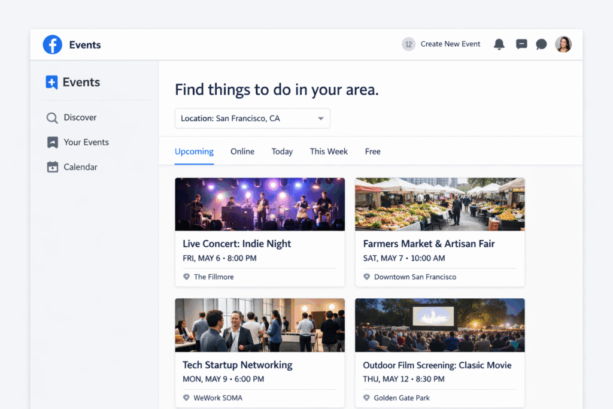Open the Location San Francisco dropdown
The image size is (613, 409).
coord(252,118)
